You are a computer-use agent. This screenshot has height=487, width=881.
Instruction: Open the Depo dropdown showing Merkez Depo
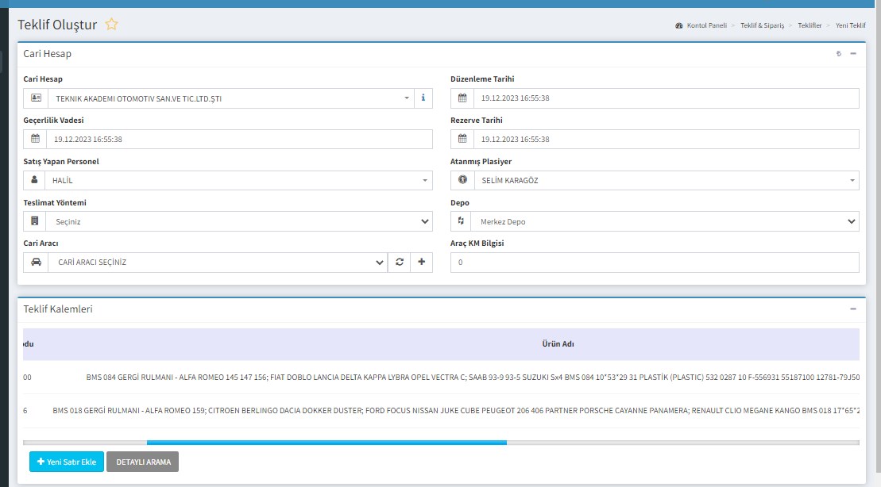click(664, 222)
